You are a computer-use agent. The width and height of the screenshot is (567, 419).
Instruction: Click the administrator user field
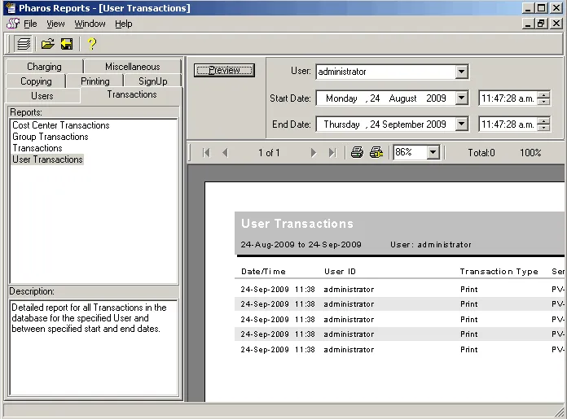pyautogui.click(x=385, y=72)
